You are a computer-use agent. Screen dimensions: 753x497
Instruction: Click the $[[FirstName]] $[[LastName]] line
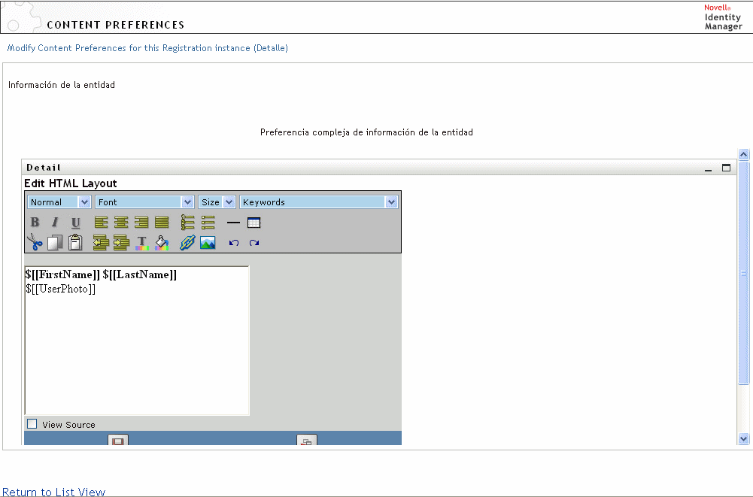pyautogui.click(x=102, y=274)
